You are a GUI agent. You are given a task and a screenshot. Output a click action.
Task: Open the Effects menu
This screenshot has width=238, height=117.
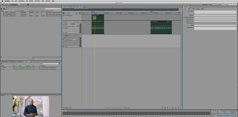31,1
